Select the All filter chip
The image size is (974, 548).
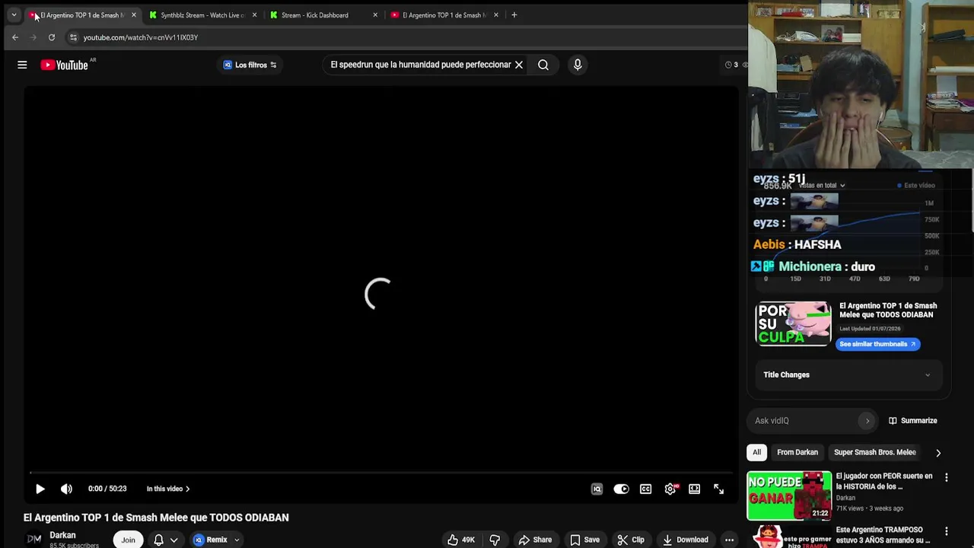click(756, 452)
